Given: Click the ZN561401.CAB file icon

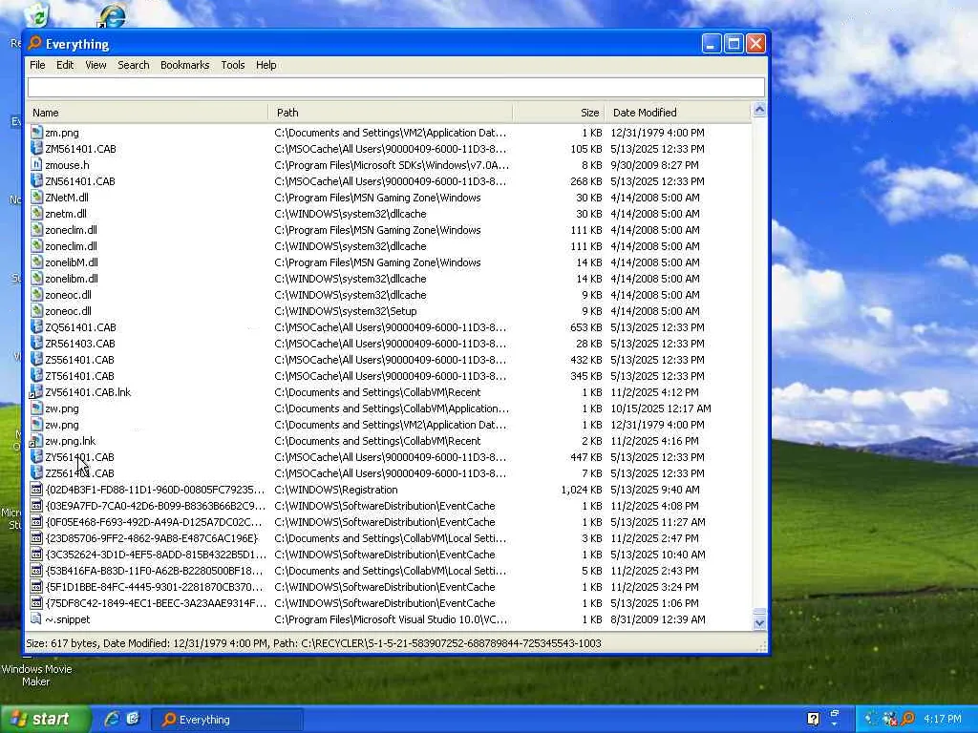Looking at the screenshot, I should pos(37,180).
